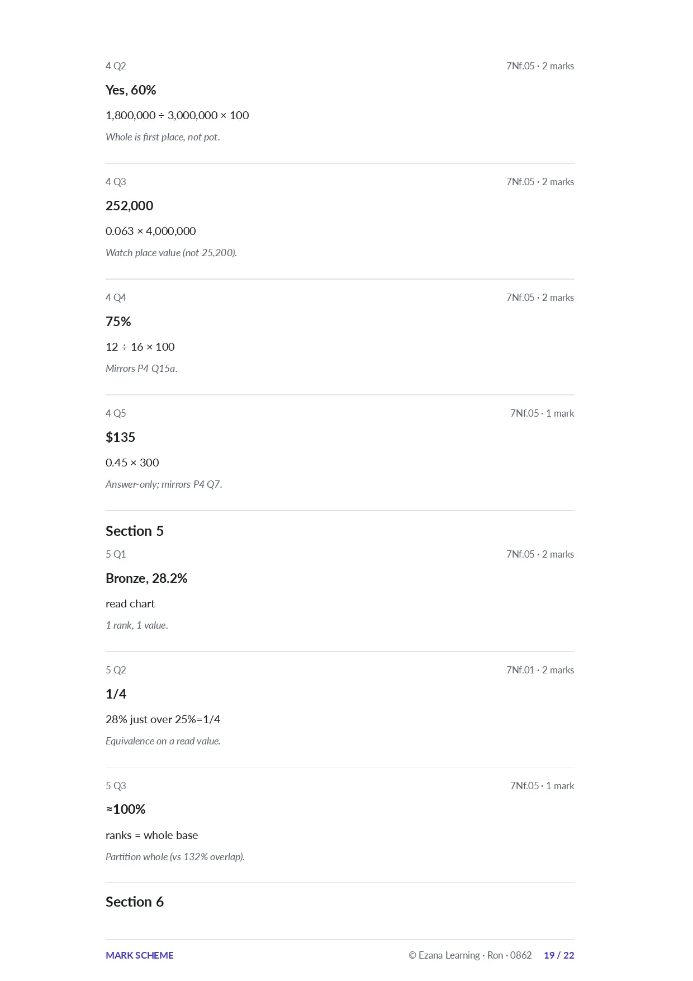693x981 pixels.
Task: Click the 1/4 answer heading
Action: click(x=116, y=694)
